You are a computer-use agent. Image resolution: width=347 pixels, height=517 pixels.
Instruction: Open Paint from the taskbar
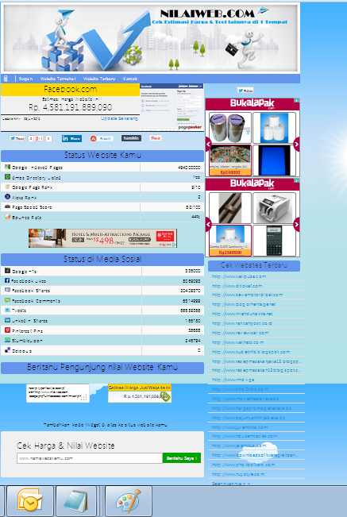pos(129,501)
